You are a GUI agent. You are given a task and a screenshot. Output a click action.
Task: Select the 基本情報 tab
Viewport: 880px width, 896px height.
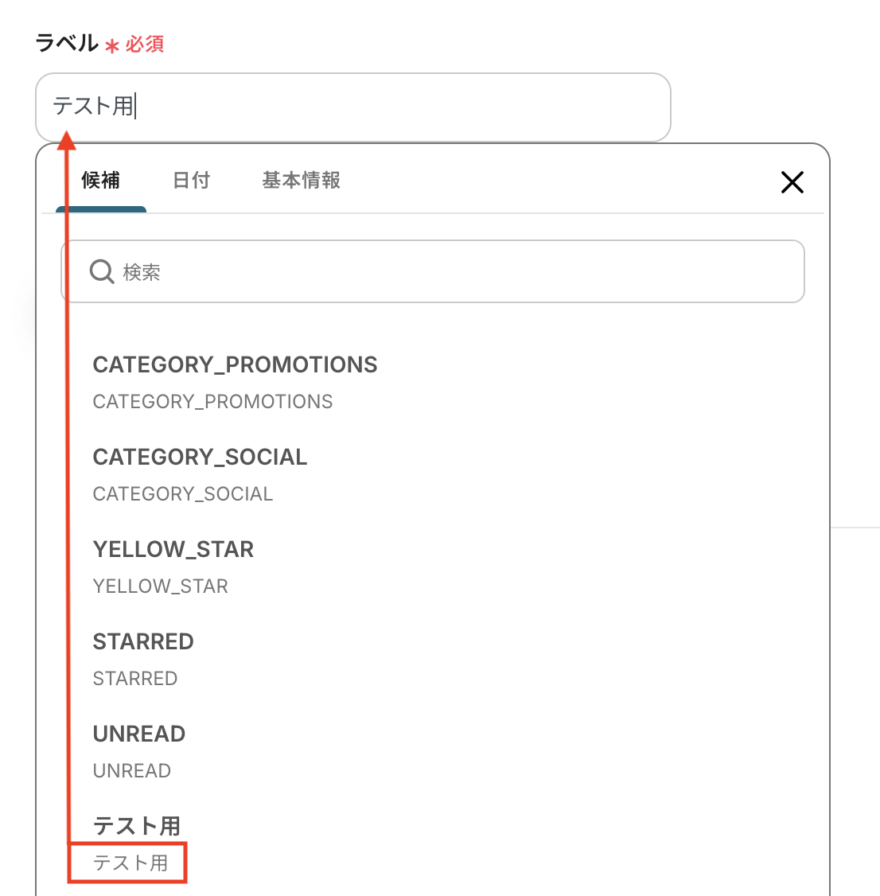tap(301, 181)
